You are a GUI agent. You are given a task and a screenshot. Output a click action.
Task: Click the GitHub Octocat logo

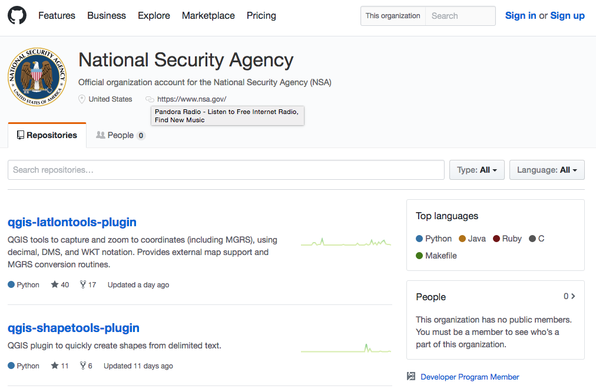17,15
